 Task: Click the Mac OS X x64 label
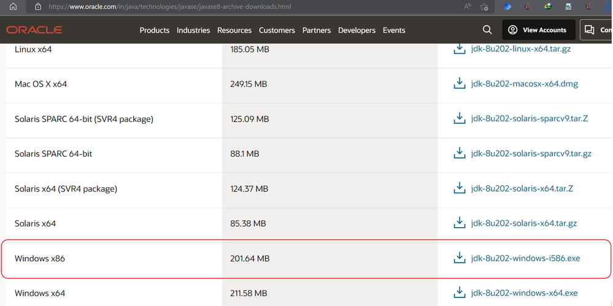(x=40, y=84)
